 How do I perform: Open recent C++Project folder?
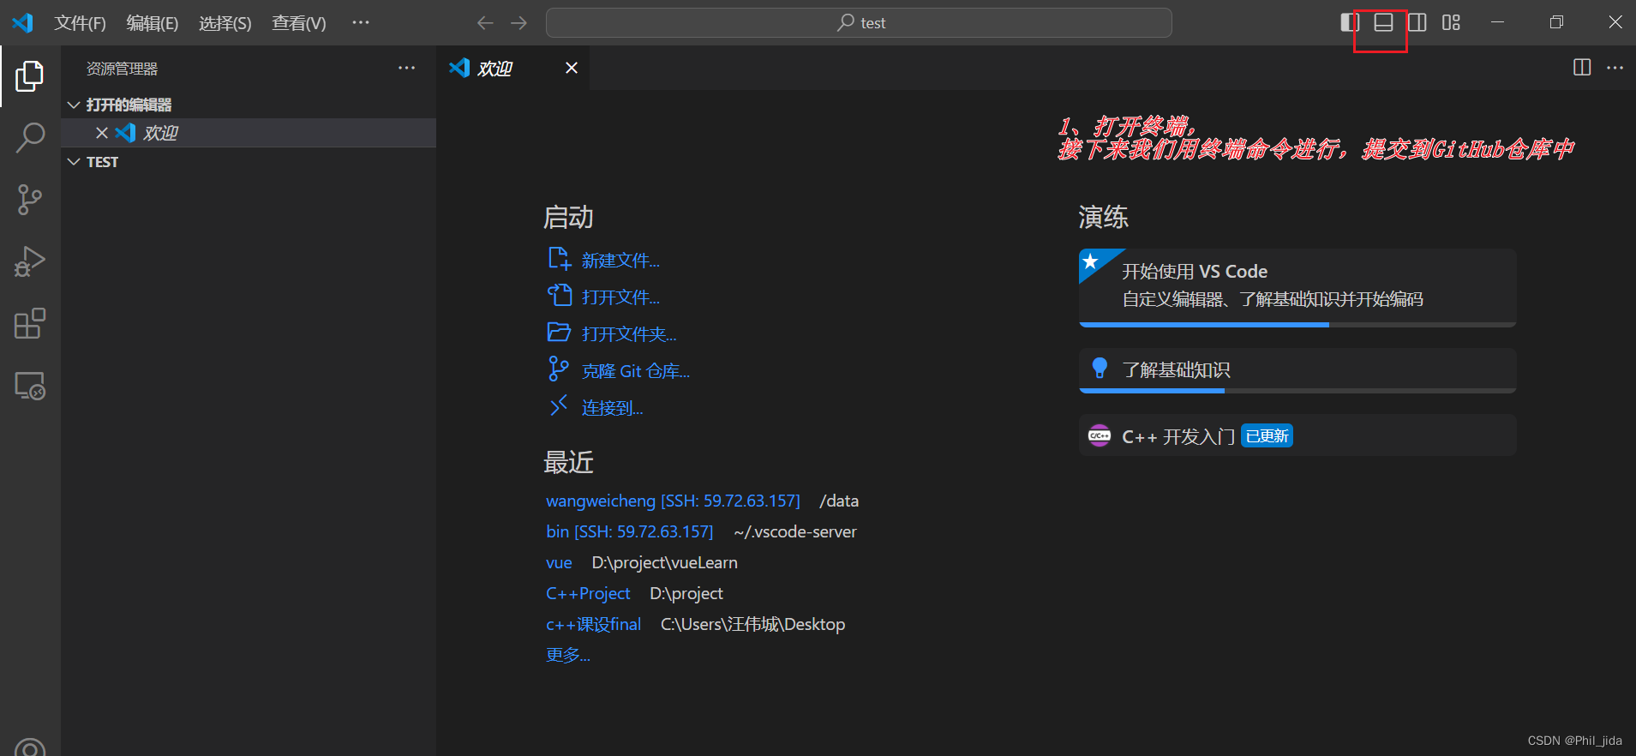[588, 593]
